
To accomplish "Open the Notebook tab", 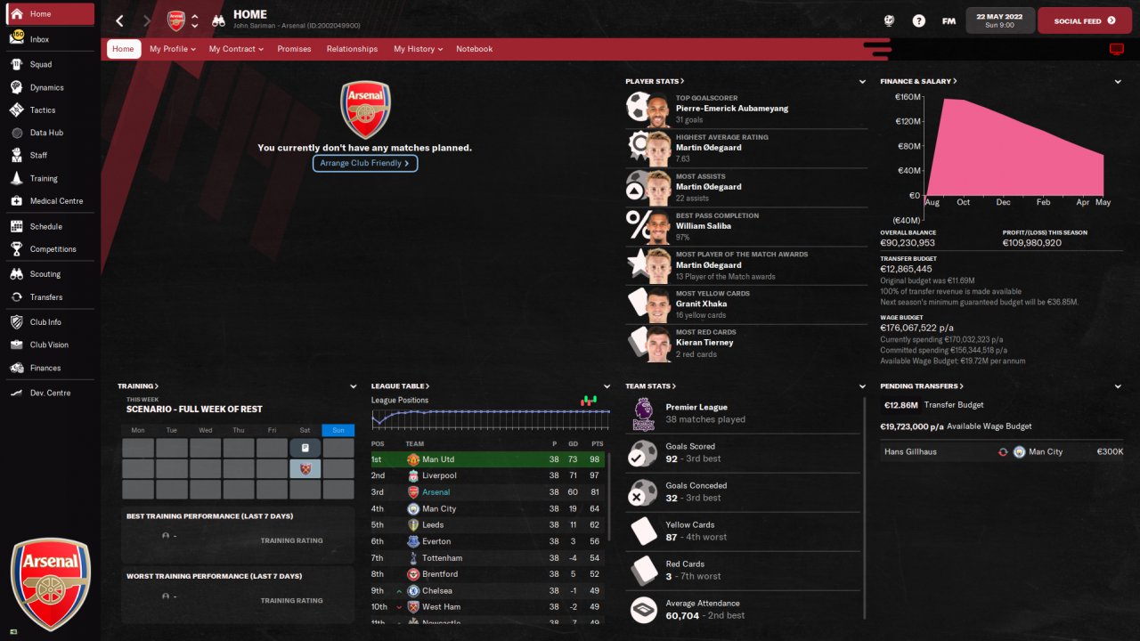I will pos(474,49).
